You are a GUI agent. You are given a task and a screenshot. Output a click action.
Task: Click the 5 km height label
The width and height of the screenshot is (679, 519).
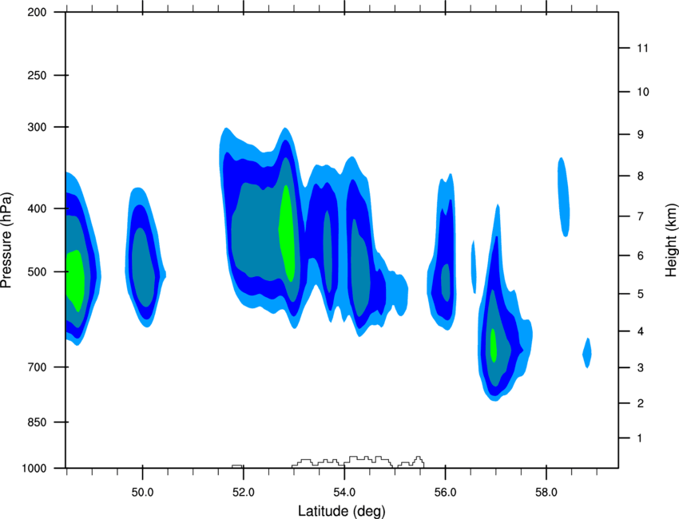(x=641, y=294)
